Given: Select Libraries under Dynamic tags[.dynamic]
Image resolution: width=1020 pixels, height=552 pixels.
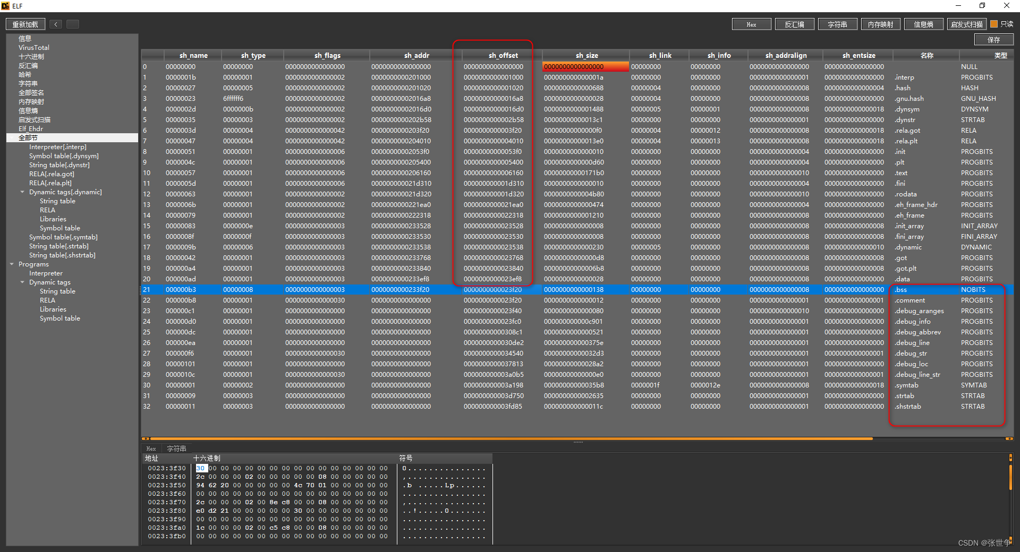Looking at the screenshot, I should click(53, 219).
